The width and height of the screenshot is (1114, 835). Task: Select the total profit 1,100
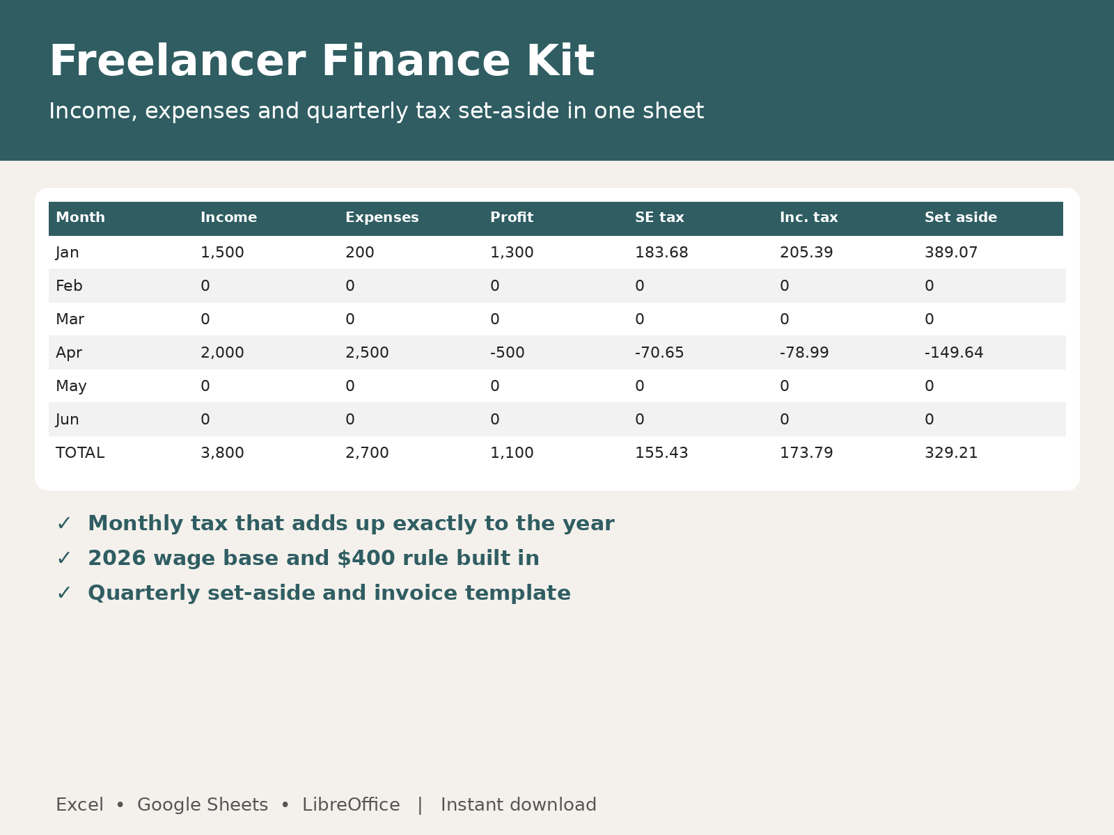pyautogui.click(x=512, y=453)
